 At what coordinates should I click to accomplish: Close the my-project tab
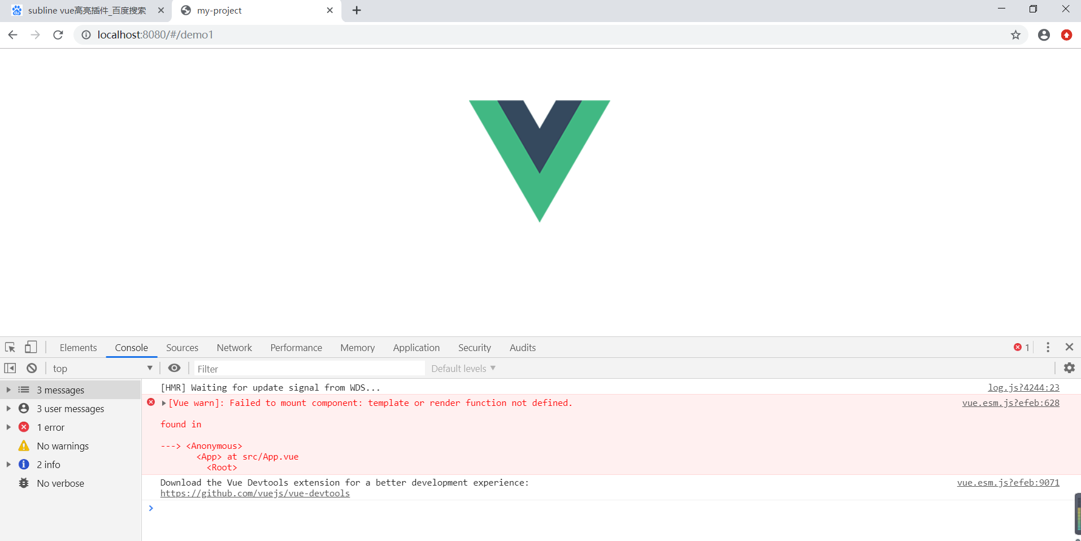click(330, 10)
